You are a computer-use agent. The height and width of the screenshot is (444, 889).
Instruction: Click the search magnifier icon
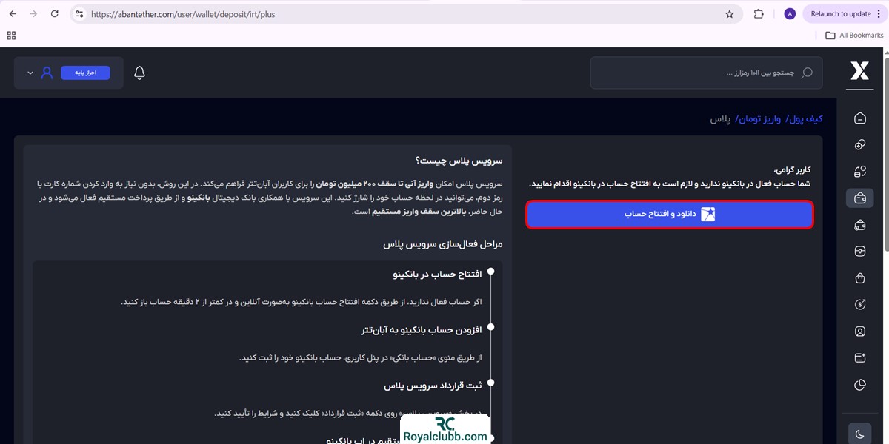coord(807,73)
